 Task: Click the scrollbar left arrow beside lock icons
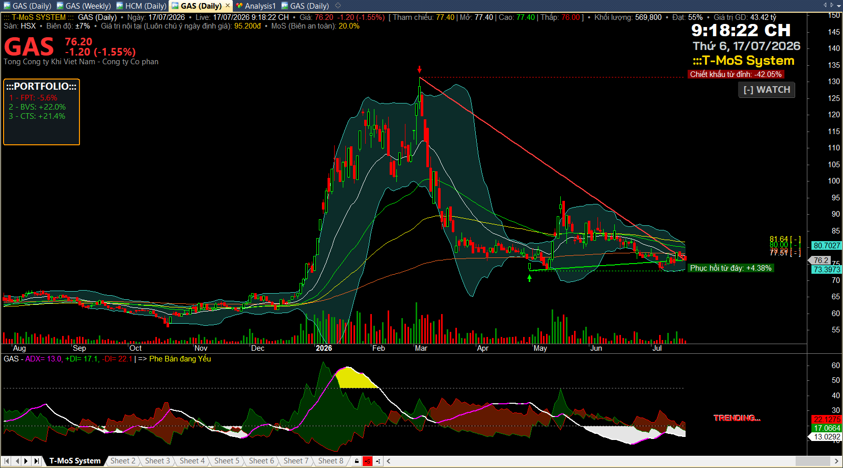click(x=389, y=461)
